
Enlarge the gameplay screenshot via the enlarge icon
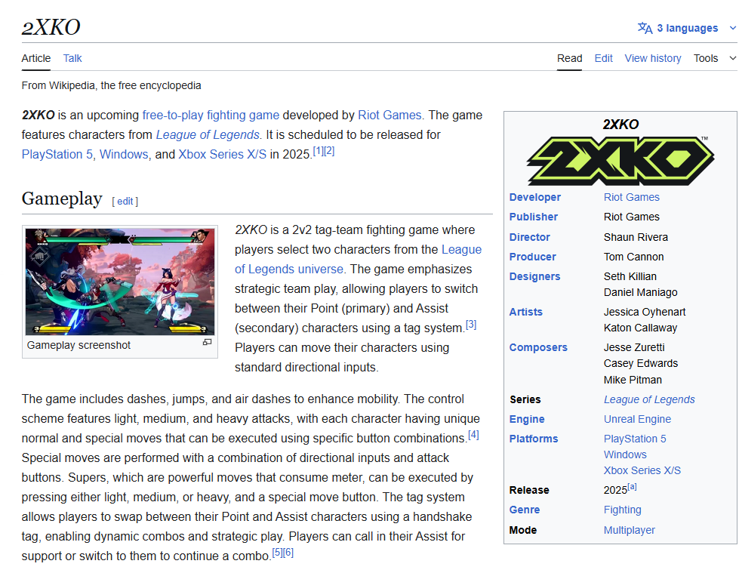point(207,342)
